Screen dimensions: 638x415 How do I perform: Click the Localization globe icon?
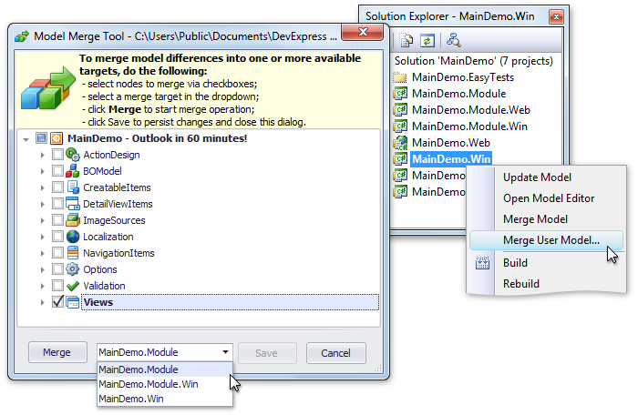72,237
